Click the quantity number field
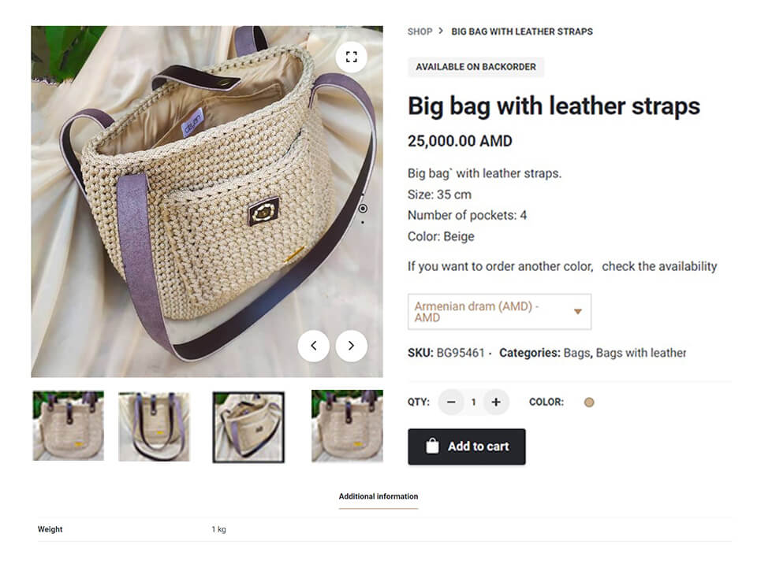The width and height of the screenshot is (757, 567). pyautogui.click(x=474, y=402)
